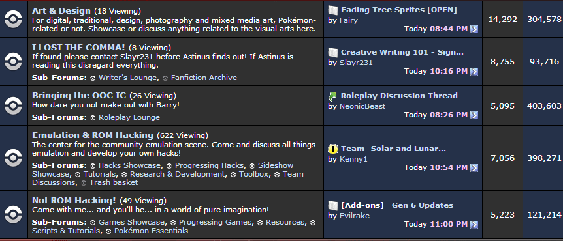Go to last post arrow for Fading Tree Sprites
Image resolution: width=563 pixels, height=241 pixels.
474,29
